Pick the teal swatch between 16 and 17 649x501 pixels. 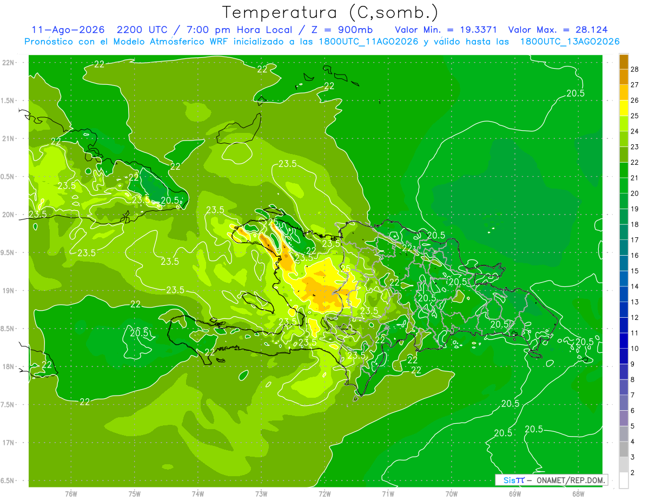624,248
